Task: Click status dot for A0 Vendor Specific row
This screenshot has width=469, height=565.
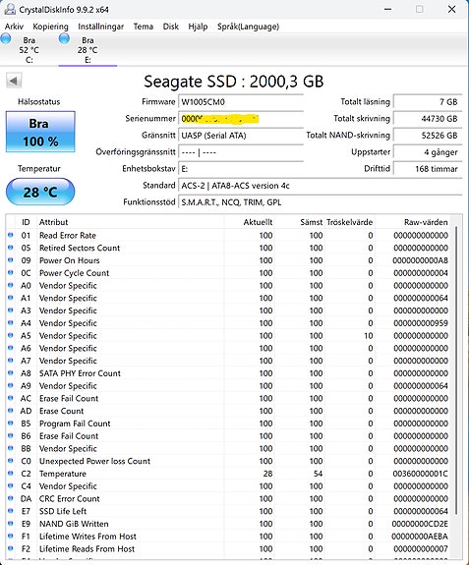Action: tap(11, 285)
